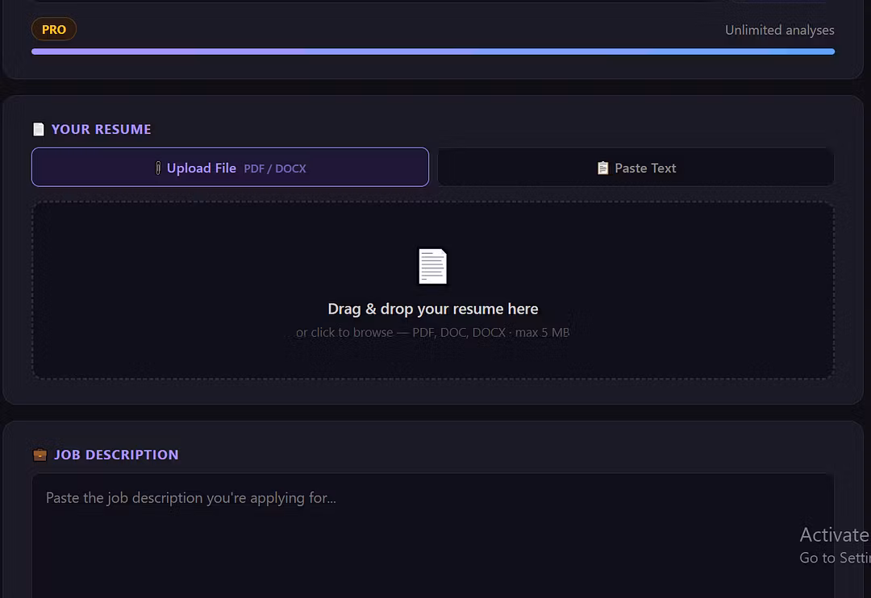
Task: Click the PRO plan badge
Action: (54, 30)
